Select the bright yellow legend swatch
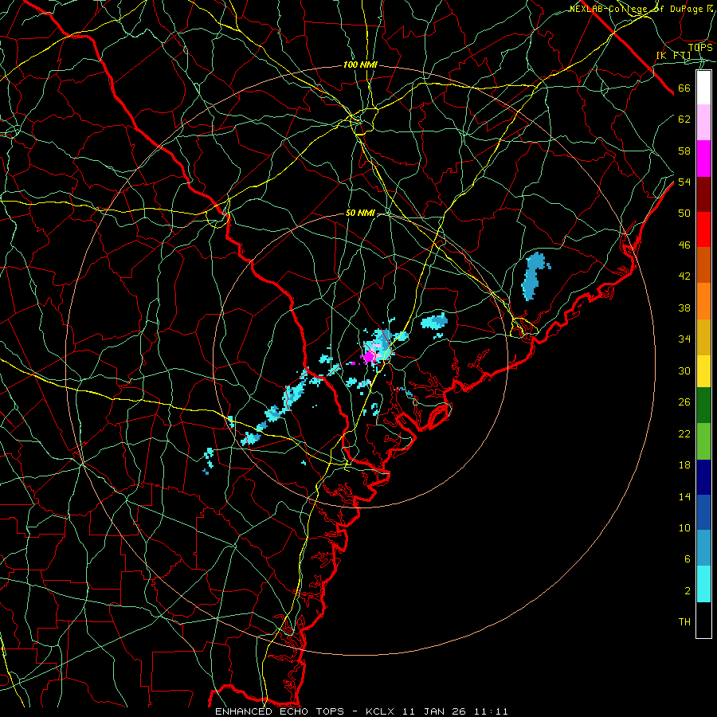 pos(703,370)
